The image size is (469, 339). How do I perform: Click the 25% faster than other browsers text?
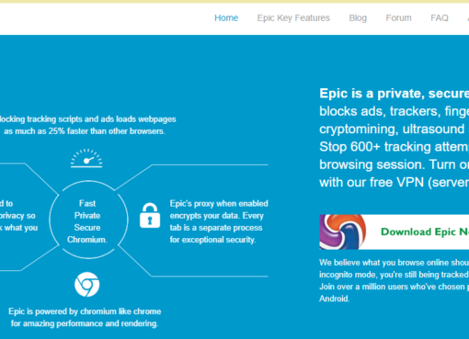coord(85,131)
